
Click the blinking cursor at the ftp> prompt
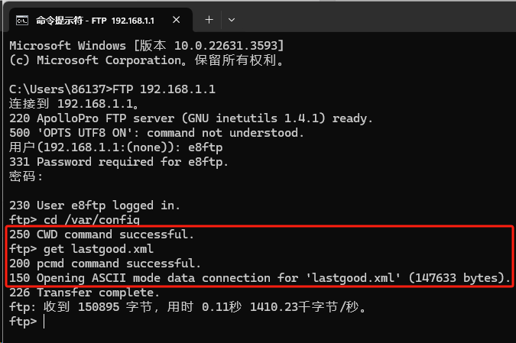pos(44,322)
